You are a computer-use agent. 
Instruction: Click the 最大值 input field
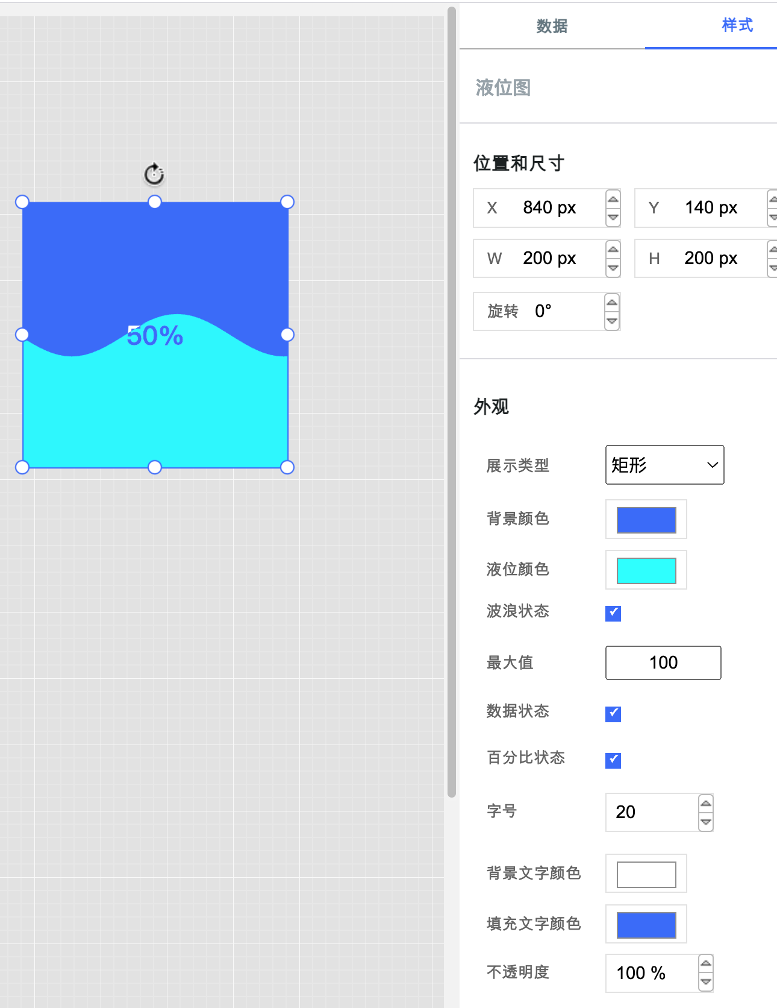(x=663, y=663)
